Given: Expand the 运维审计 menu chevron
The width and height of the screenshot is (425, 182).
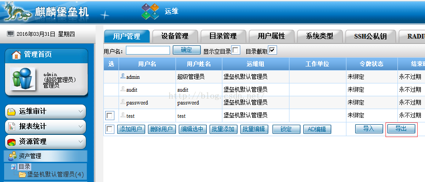Looking at the screenshot, I should pos(80,111).
